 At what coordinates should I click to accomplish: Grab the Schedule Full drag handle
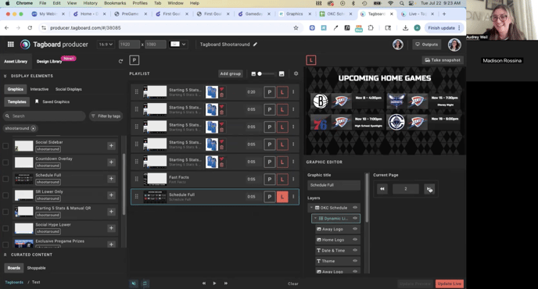(x=137, y=196)
